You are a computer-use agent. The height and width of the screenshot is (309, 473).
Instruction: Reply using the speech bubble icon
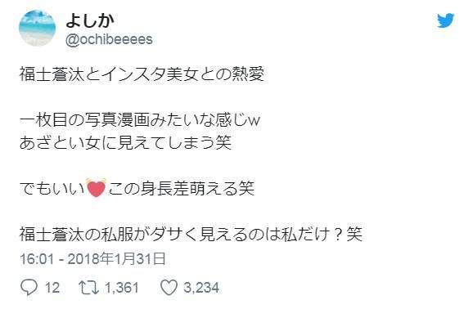tap(29, 287)
